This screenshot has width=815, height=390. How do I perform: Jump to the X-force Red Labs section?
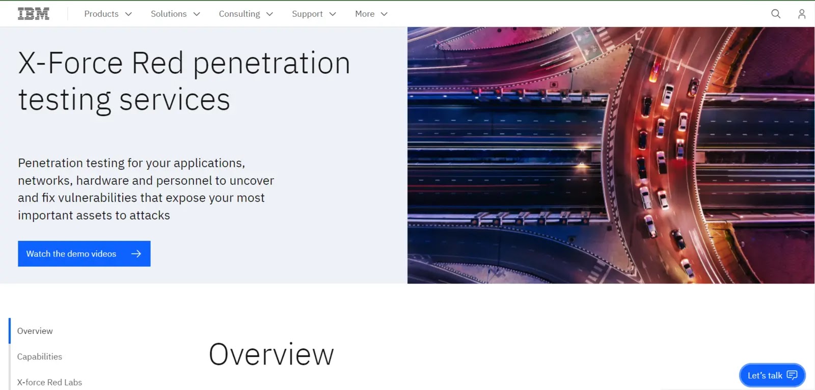pyautogui.click(x=49, y=382)
